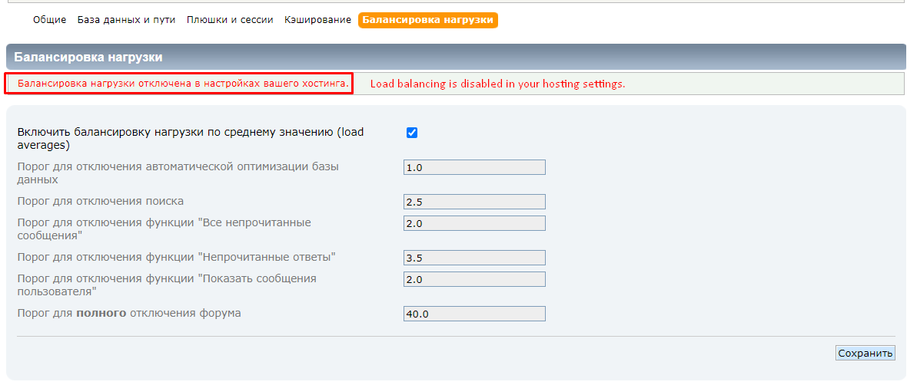Focus the full forum shutdown threshold field

(473, 314)
